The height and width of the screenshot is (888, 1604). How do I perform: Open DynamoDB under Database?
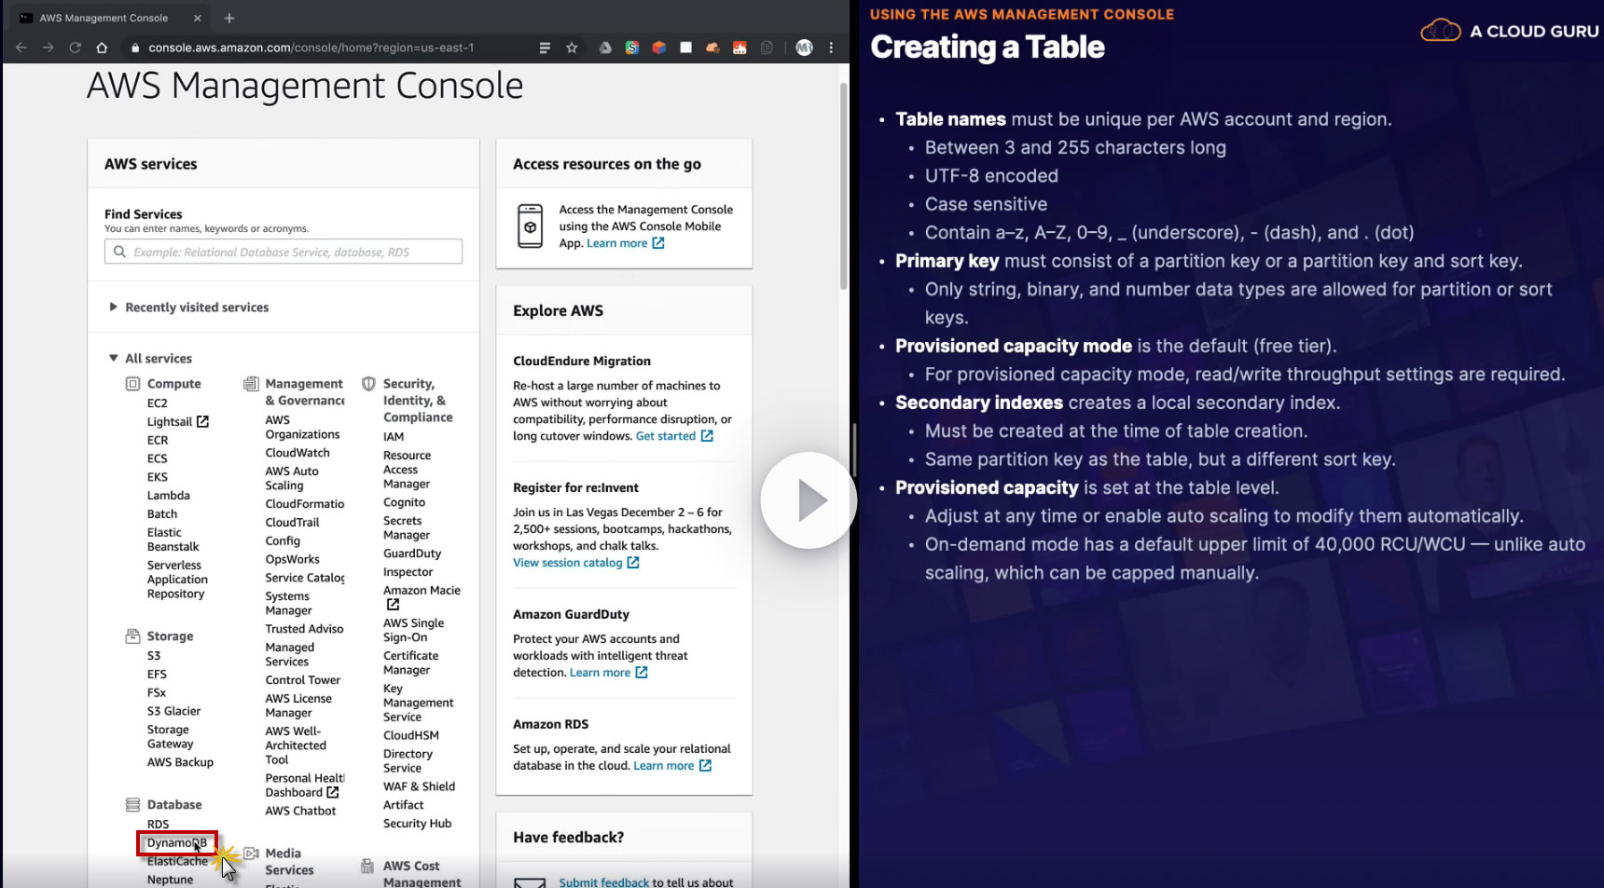coord(176,843)
